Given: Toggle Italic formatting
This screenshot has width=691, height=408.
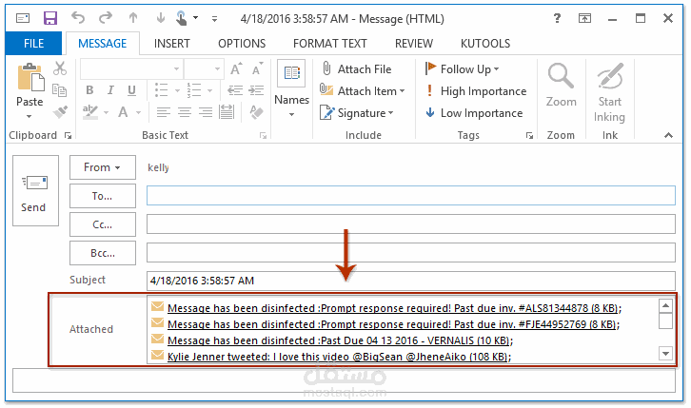Looking at the screenshot, I should click(x=110, y=90).
